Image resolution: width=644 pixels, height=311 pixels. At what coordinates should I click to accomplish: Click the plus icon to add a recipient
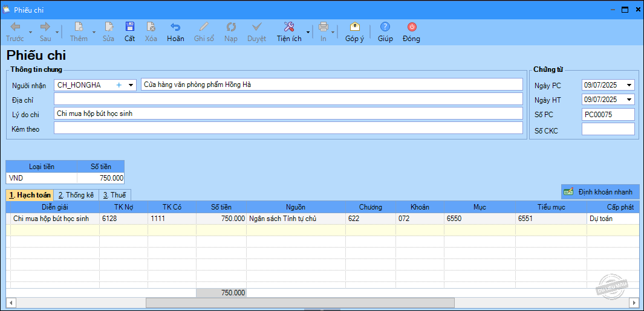coord(119,85)
